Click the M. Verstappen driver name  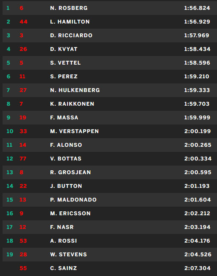tap(74, 131)
